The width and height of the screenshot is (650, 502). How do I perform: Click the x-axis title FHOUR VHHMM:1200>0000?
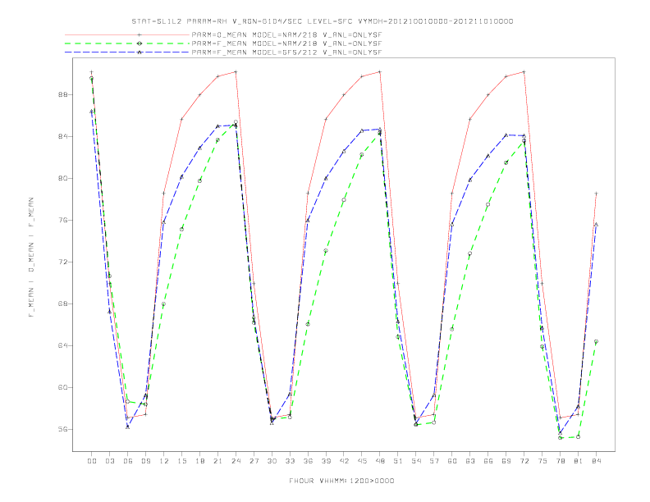341,481
